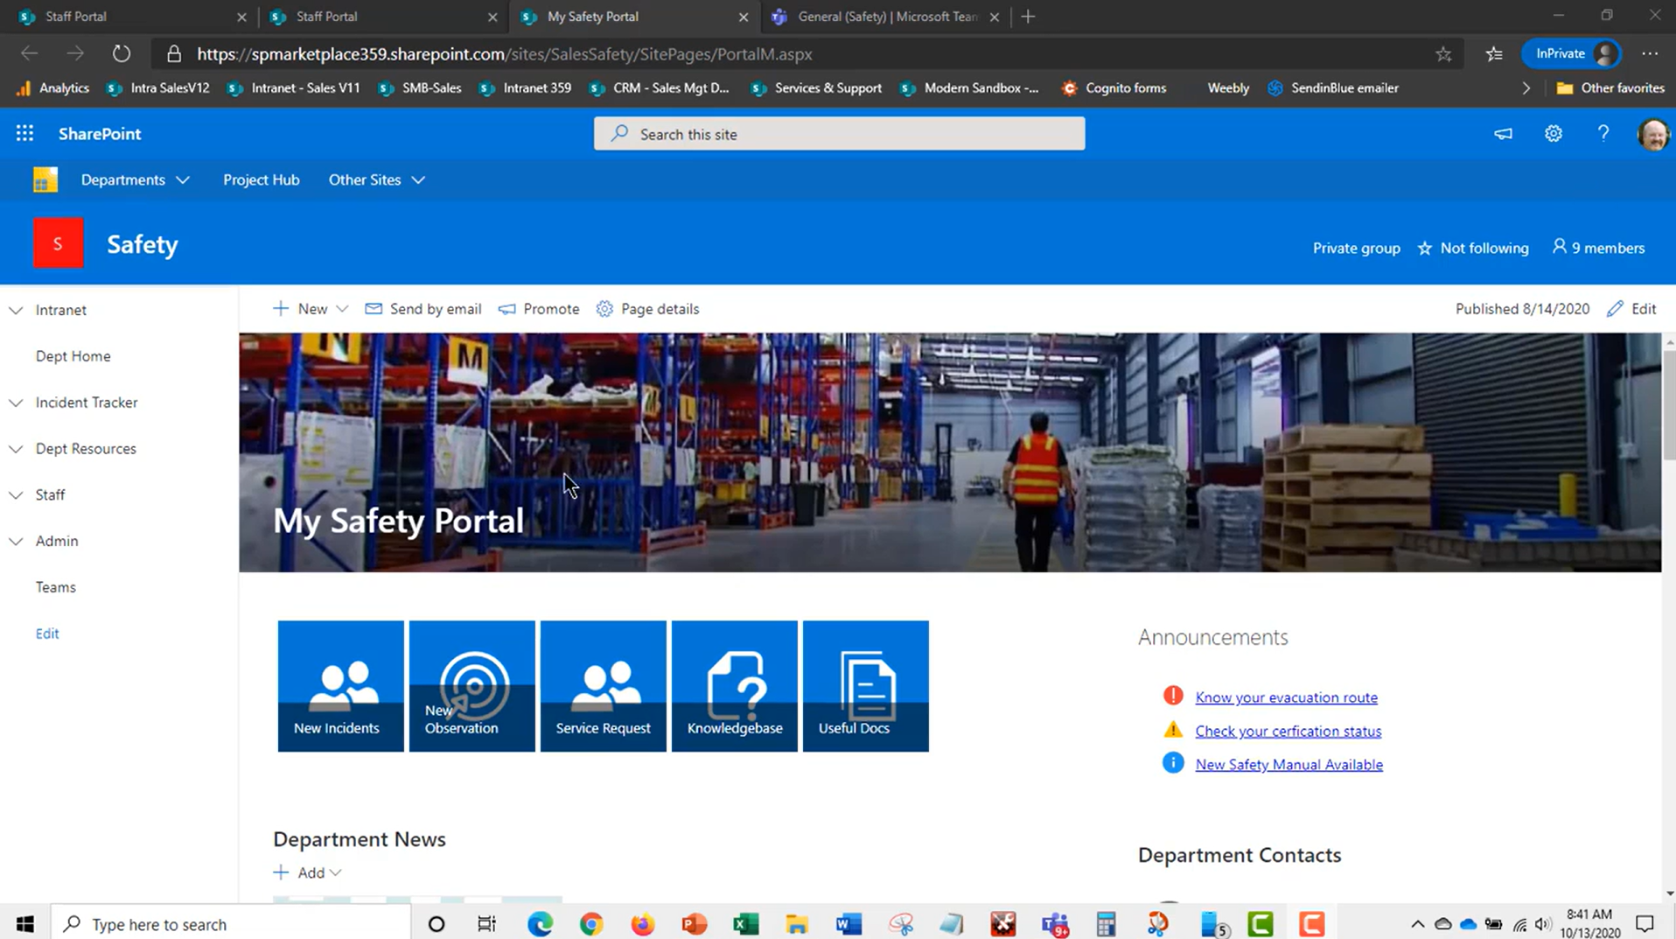Collapse the Admin navigation section
The image size is (1676, 939).
pyautogui.click(x=15, y=540)
